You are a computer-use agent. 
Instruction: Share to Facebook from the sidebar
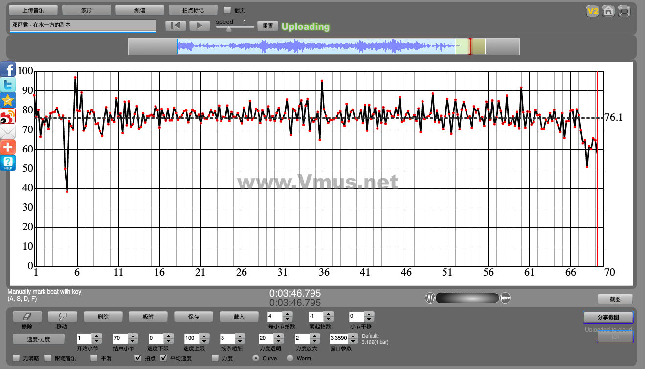[x=8, y=69]
